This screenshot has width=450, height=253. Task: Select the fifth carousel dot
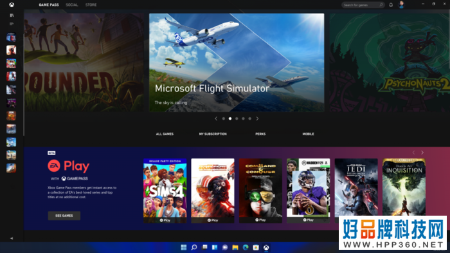pyautogui.click(x=250, y=118)
